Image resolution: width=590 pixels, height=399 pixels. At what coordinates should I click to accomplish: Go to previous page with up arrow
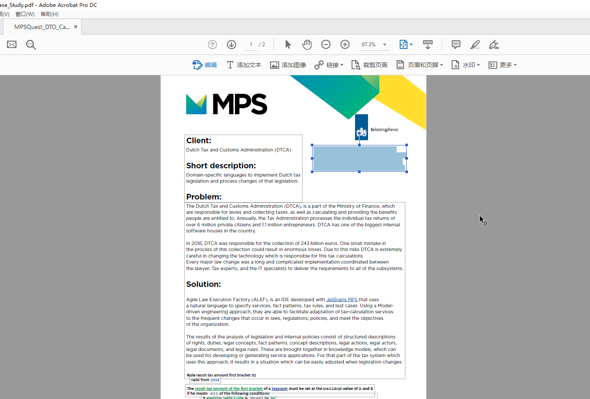point(212,45)
